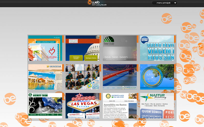Open the Distrito 4.420 Rotary thumbnail
The width and height of the screenshot is (204, 127).
point(120,106)
